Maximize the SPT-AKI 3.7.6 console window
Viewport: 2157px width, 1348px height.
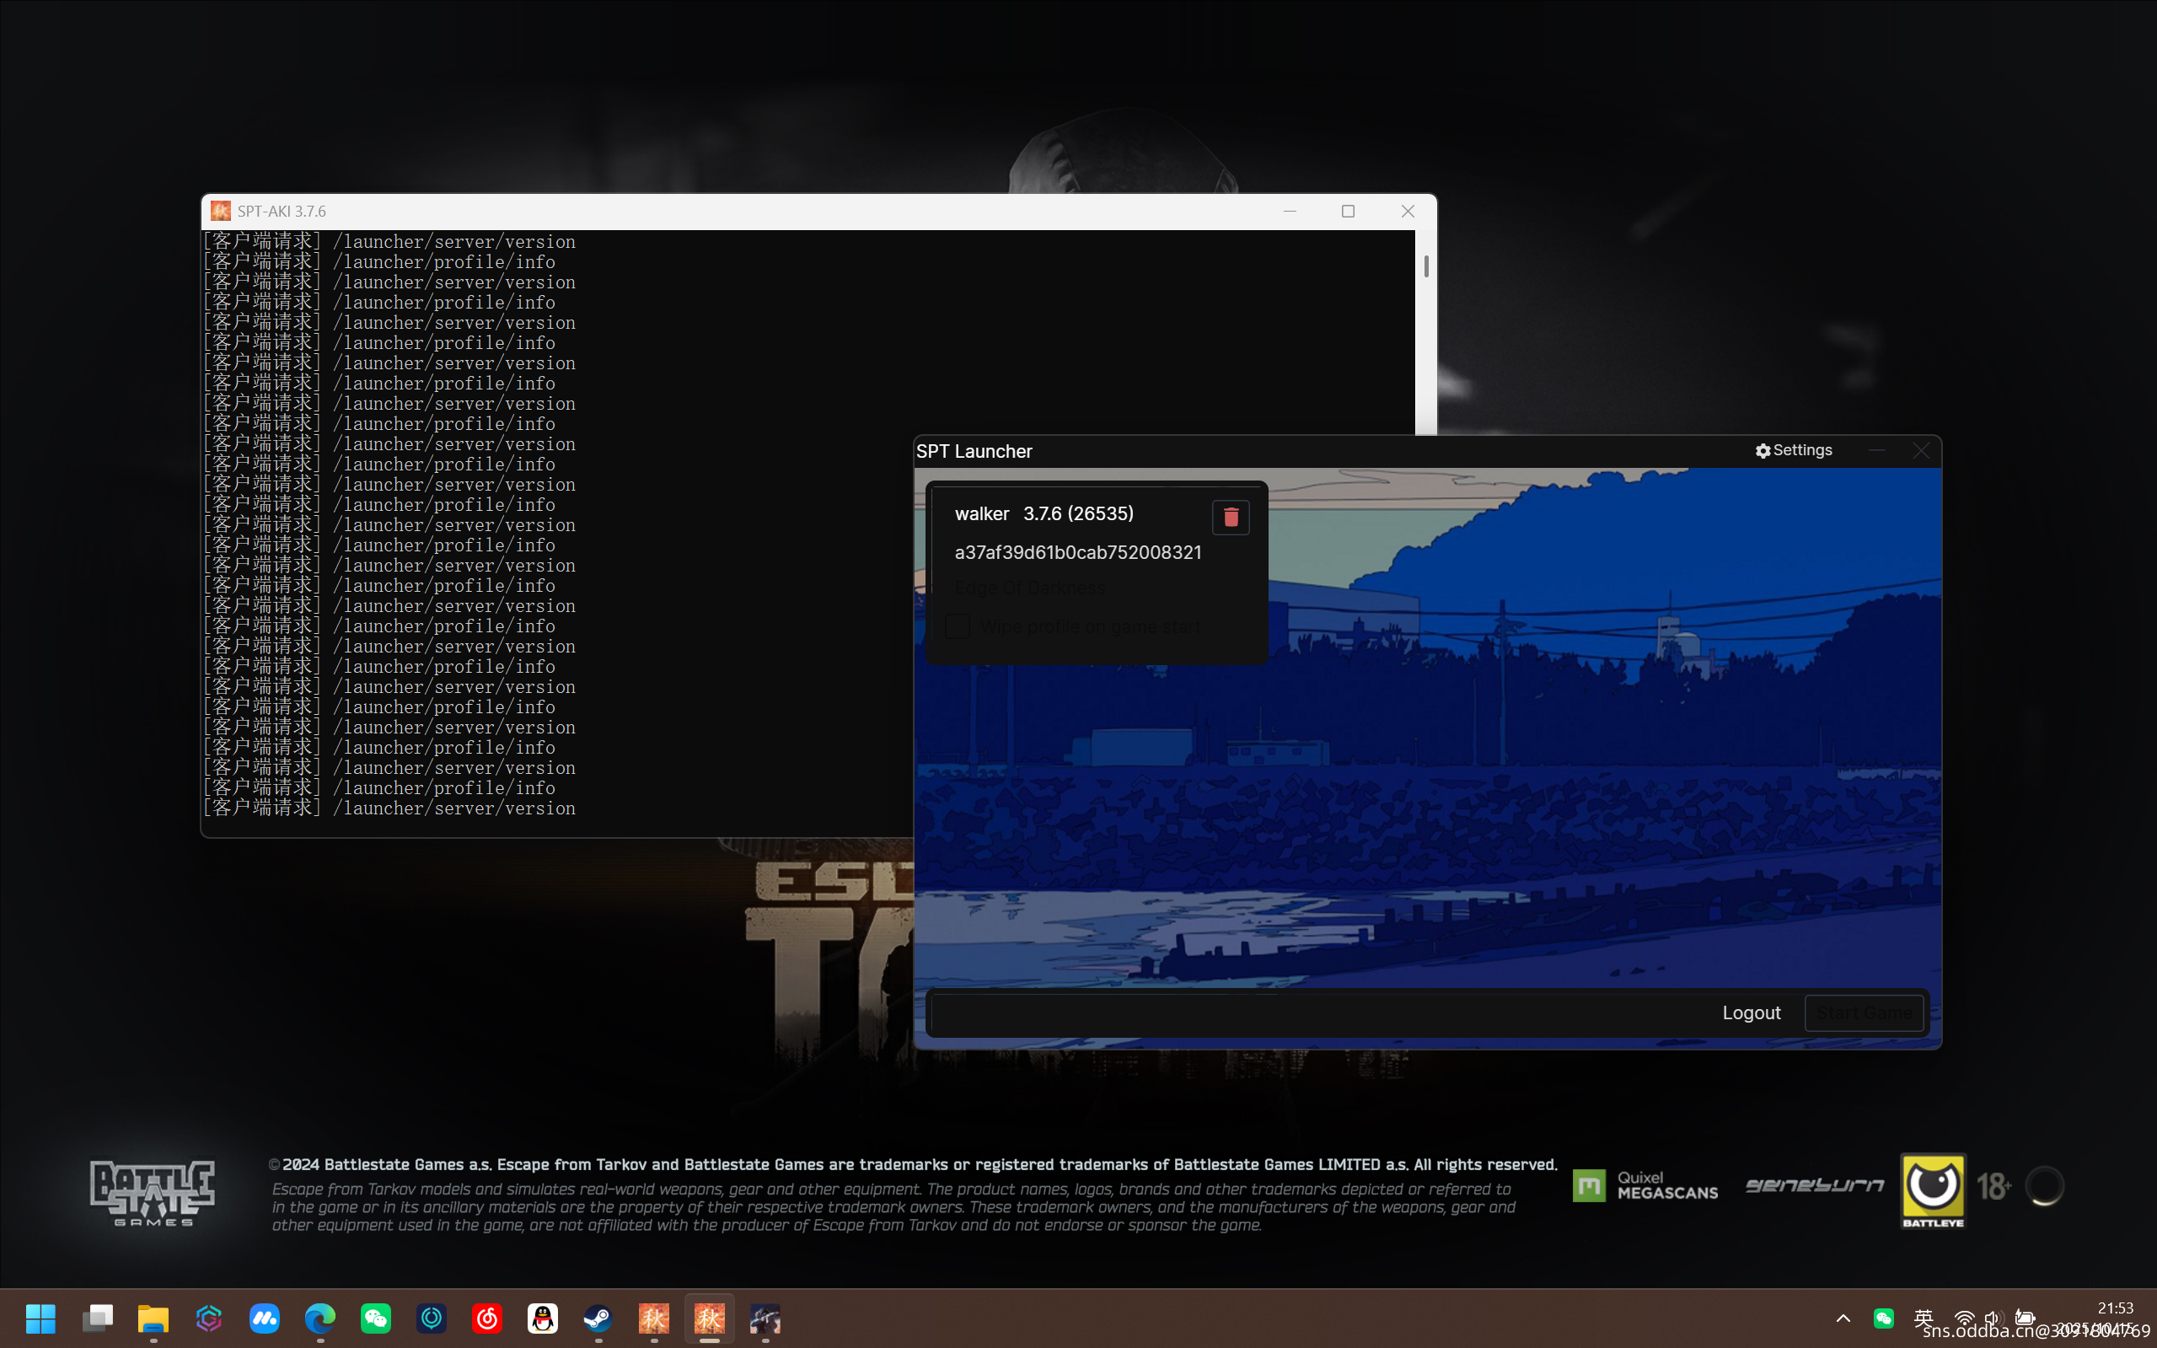(x=1348, y=212)
